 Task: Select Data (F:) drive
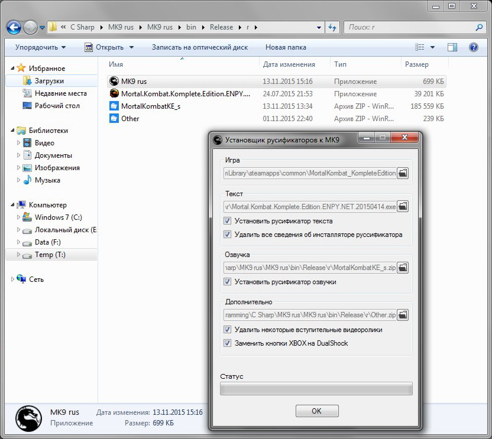pos(47,242)
